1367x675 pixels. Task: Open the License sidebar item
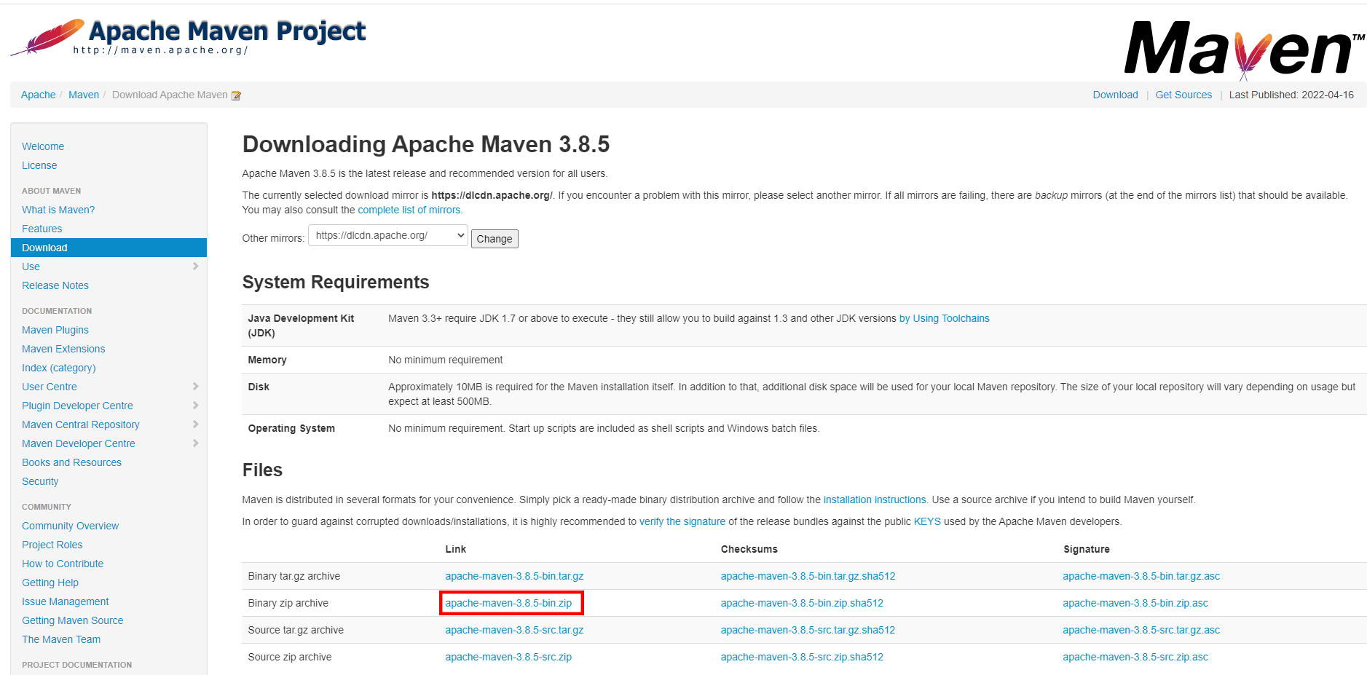pyautogui.click(x=39, y=165)
